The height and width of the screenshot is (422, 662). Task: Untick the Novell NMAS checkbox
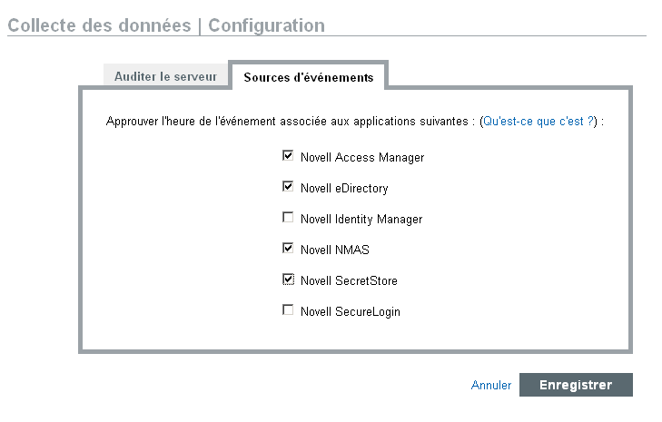[x=289, y=249]
